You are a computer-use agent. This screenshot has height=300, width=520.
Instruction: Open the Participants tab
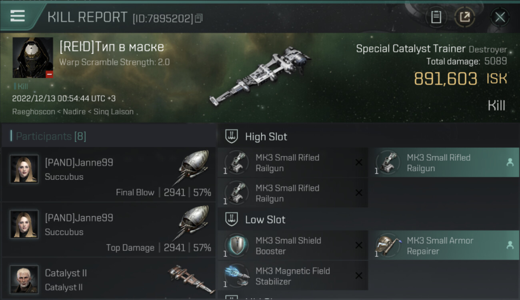51,136
